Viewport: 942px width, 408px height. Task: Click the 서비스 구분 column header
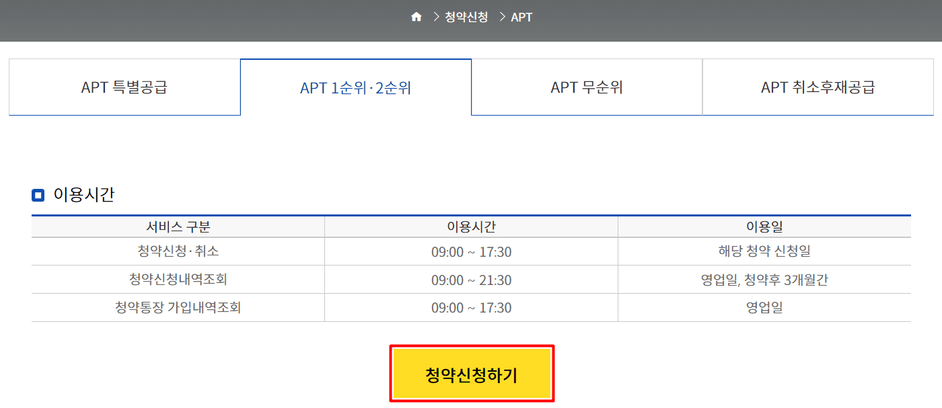pos(178,227)
